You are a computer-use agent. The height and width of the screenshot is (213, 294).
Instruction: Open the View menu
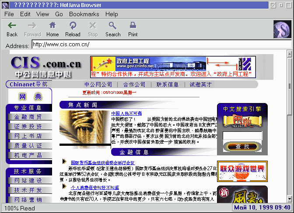pos(42,14)
